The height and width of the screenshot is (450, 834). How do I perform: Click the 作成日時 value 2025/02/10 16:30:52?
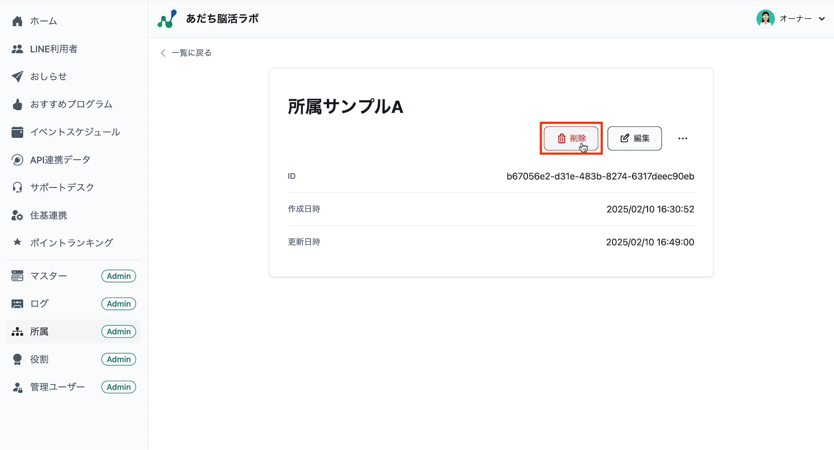[x=651, y=209]
